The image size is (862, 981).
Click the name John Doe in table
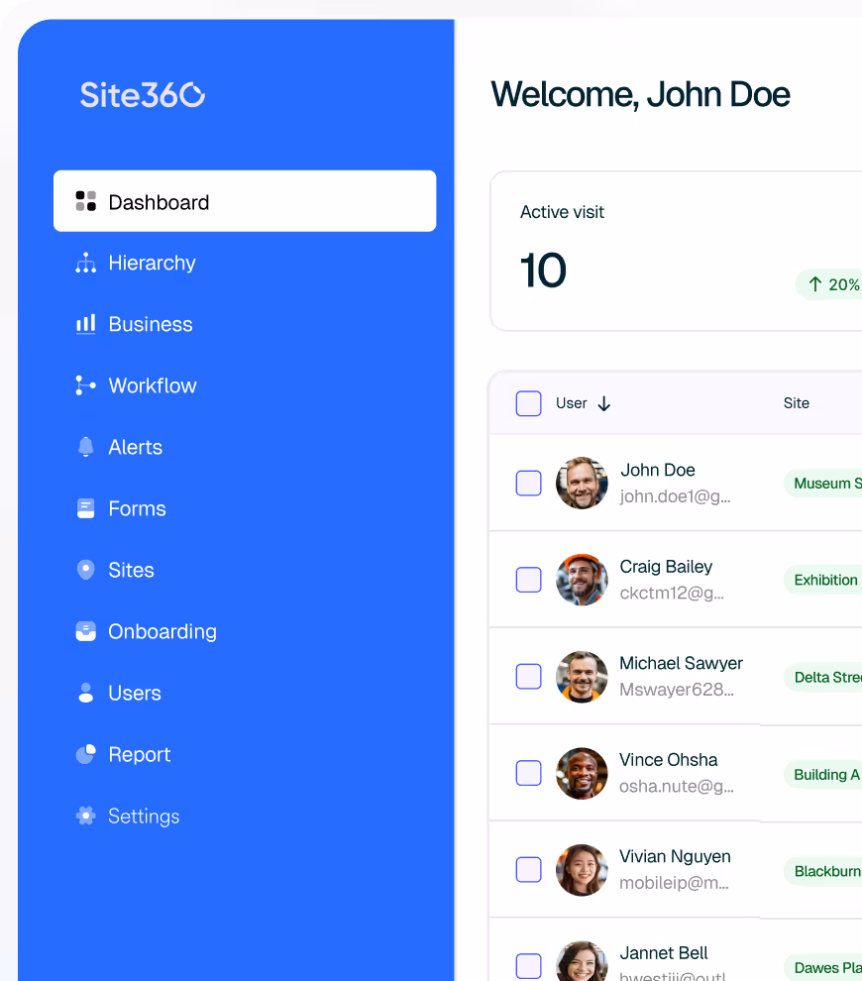(658, 470)
